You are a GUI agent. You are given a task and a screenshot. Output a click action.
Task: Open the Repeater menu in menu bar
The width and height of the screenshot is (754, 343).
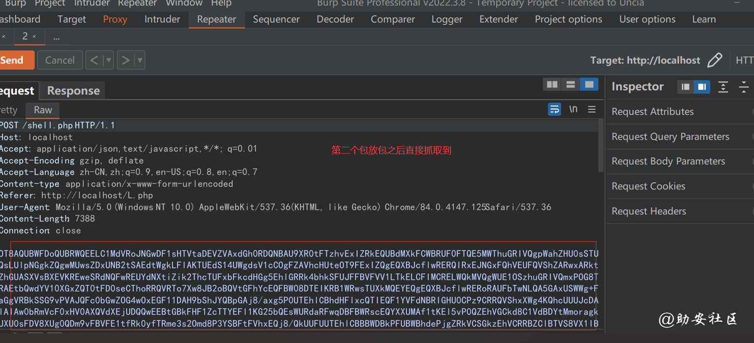137,3
